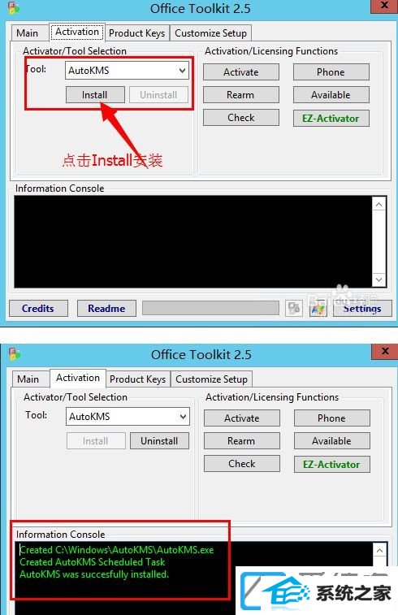Click the Office icon button beside the progress bar
The image size is (398, 615).
pyautogui.click(x=294, y=308)
